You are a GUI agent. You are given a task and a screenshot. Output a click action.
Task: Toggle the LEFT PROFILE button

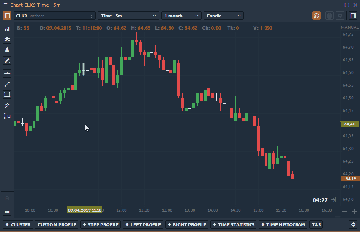143,224
